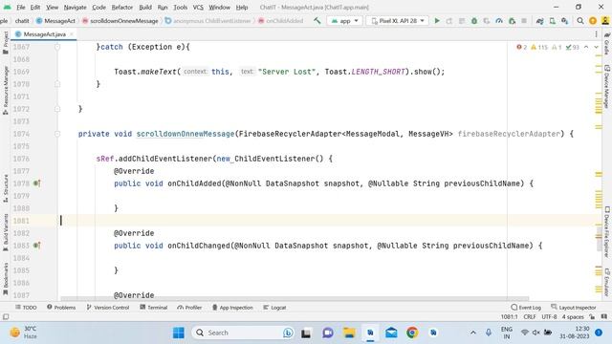The height and width of the screenshot is (344, 612).
Task: Open Search Everywhere magnifier icon
Action: pyautogui.click(x=580, y=21)
